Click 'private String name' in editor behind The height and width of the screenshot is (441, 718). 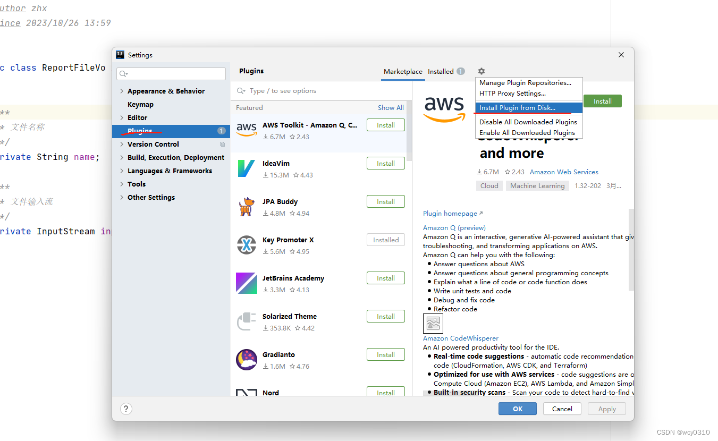coord(49,157)
